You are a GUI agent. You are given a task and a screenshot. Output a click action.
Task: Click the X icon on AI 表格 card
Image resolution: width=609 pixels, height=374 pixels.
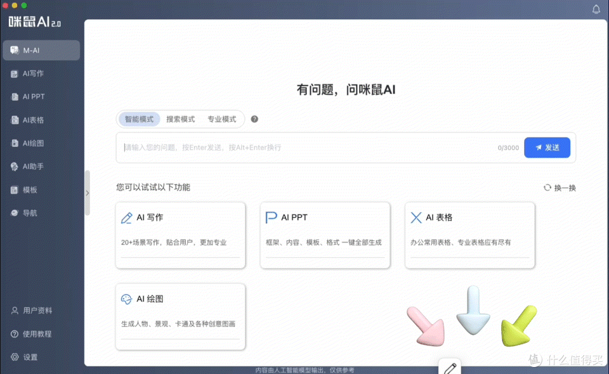coord(416,217)
